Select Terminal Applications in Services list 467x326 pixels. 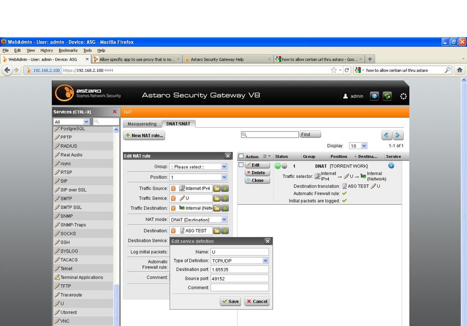[x=83, y=277]
